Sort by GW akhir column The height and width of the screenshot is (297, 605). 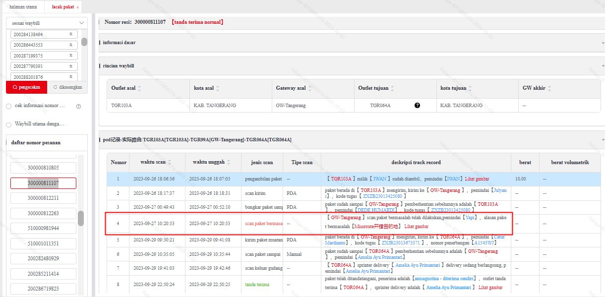pos(549,88)
